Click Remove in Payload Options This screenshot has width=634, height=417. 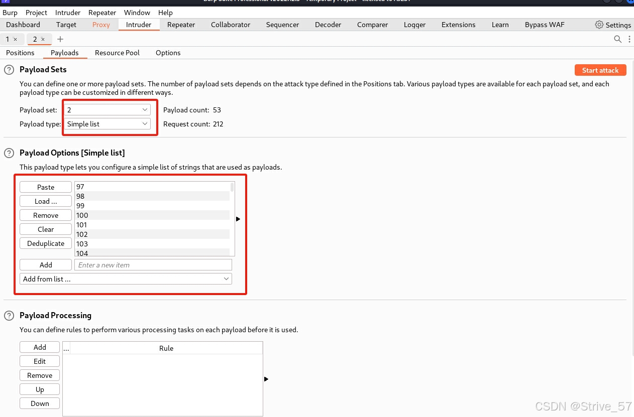[46, 215]
